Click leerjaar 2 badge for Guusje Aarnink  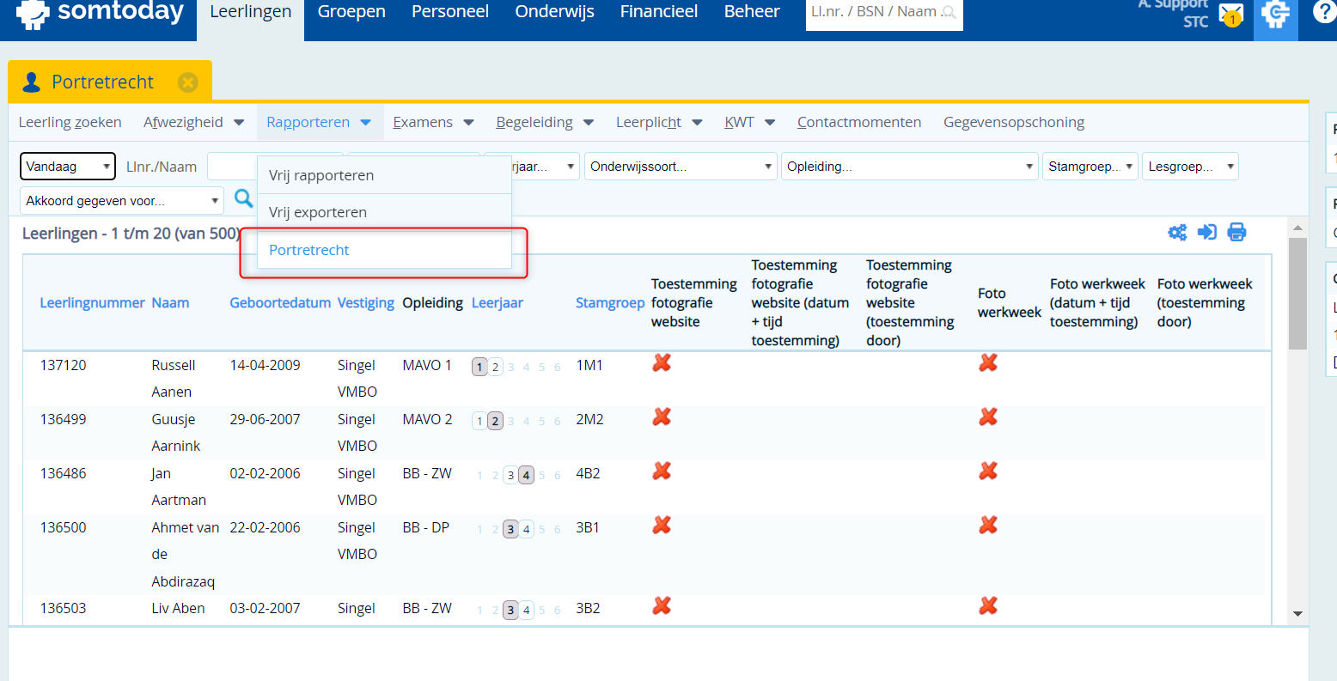[x=495, y=421]
